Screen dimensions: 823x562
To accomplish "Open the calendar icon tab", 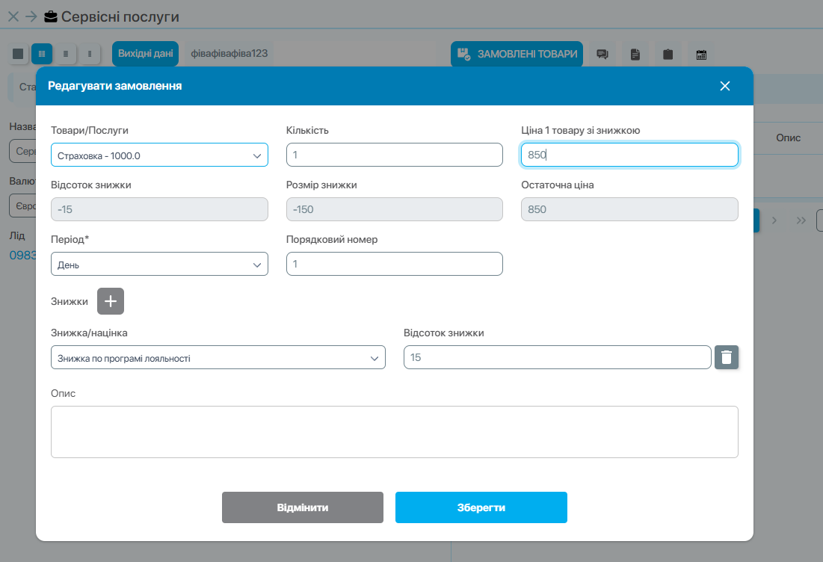I will coord(701,54).
